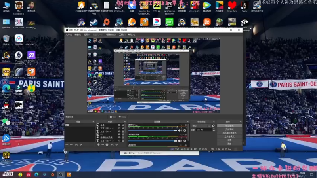Open Little Nightmares desktop shortcut

coord(244,24)
